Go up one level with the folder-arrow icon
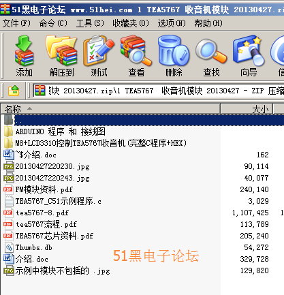 tap(14, 91)
